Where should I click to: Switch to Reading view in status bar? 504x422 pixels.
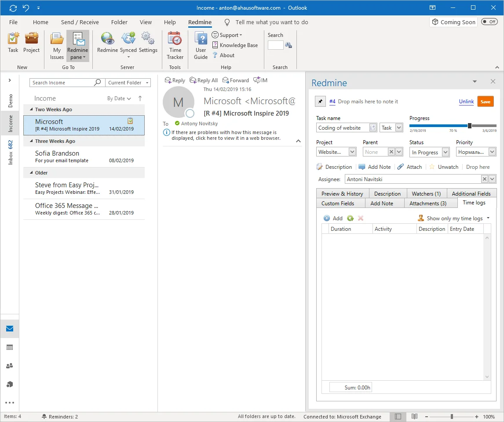click(414, 417)
